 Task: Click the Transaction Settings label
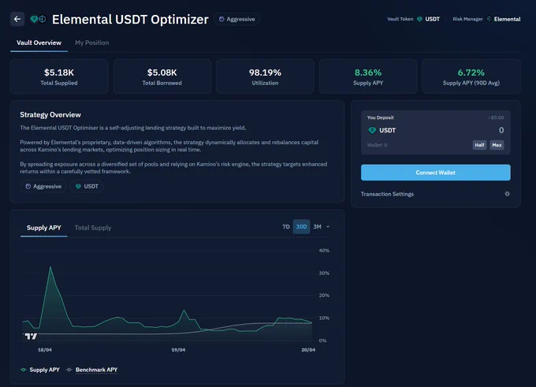click(x=387, y=194)
